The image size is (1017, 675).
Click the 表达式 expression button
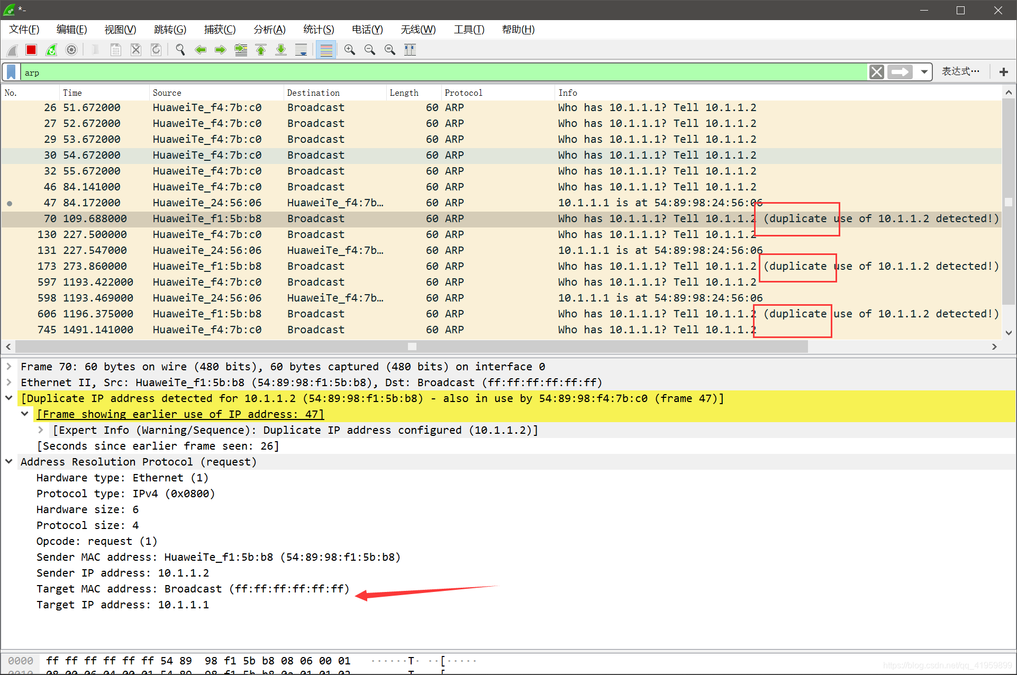960,72
